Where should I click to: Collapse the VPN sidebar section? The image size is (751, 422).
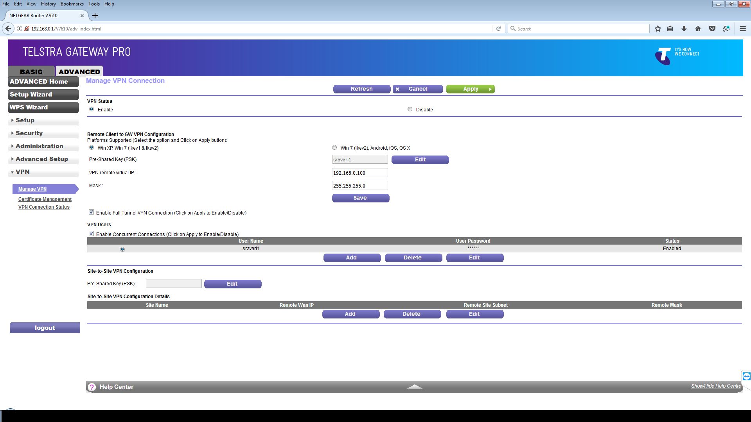click(x=22, y=172)
